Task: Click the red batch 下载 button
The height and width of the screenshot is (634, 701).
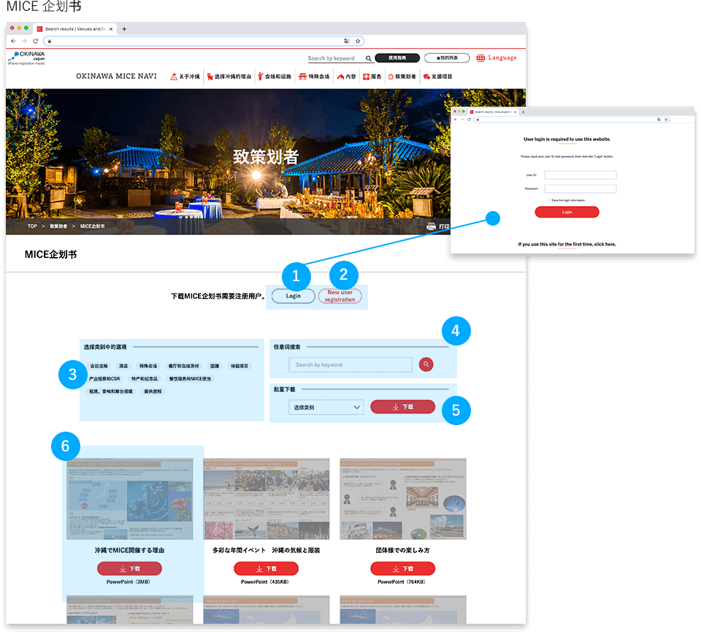Action: click(x=402, y=407)
